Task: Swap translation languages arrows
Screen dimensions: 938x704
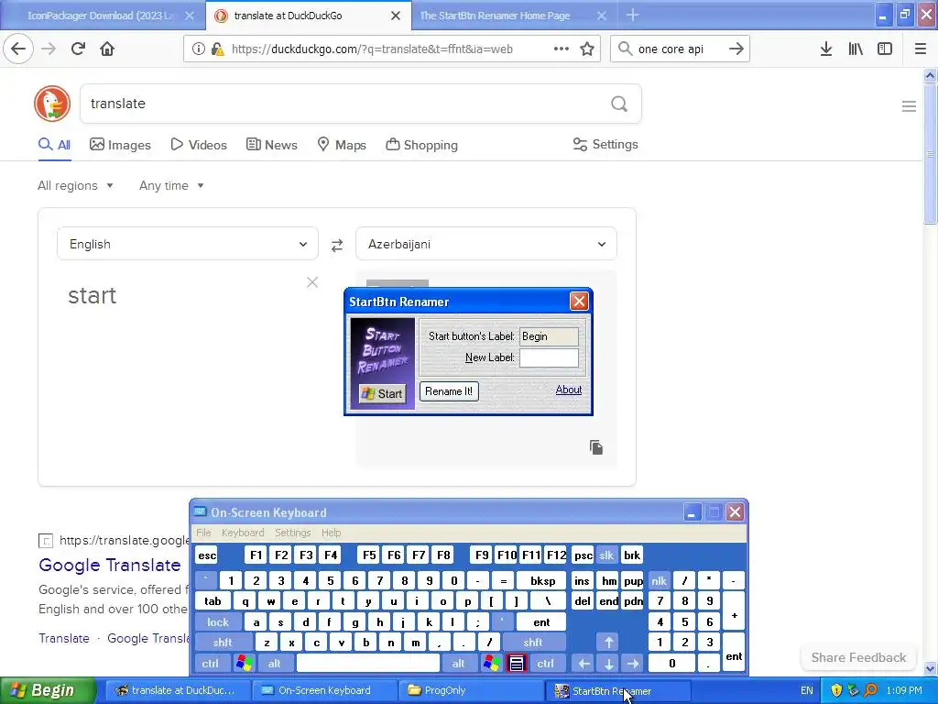Action: [x=337, y=245]
